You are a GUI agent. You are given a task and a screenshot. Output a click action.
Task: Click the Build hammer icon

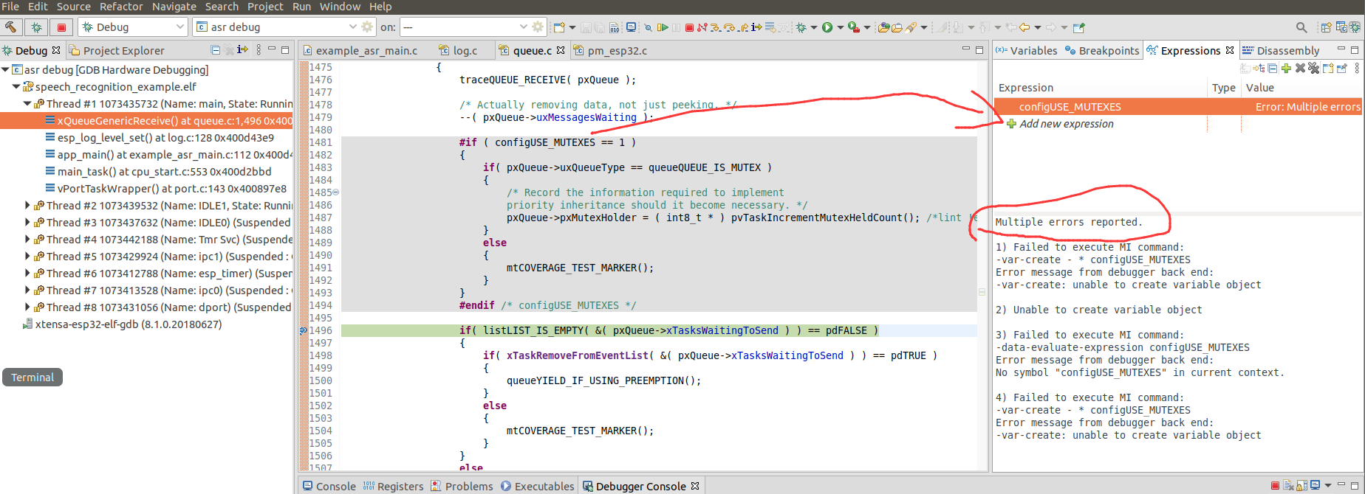click(11, 27)
